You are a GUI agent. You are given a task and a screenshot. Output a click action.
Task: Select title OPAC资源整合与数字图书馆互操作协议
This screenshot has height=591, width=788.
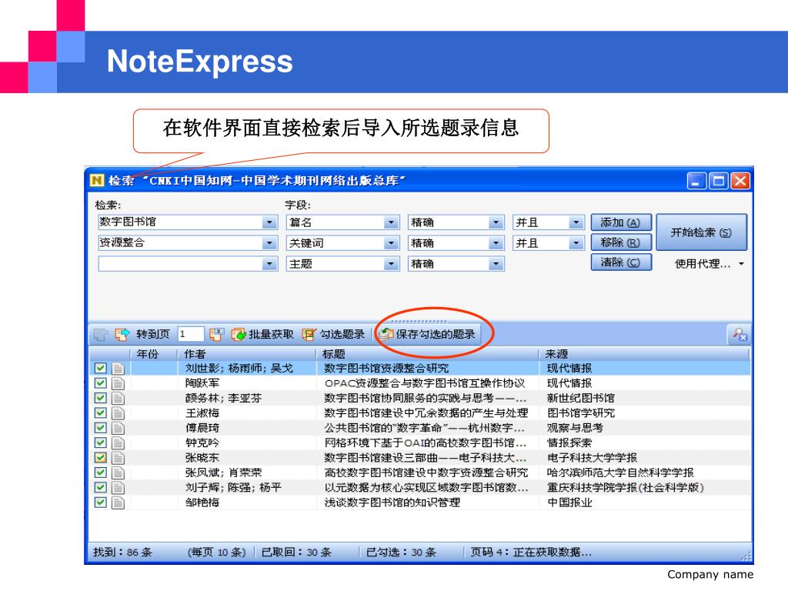[425, 383]
